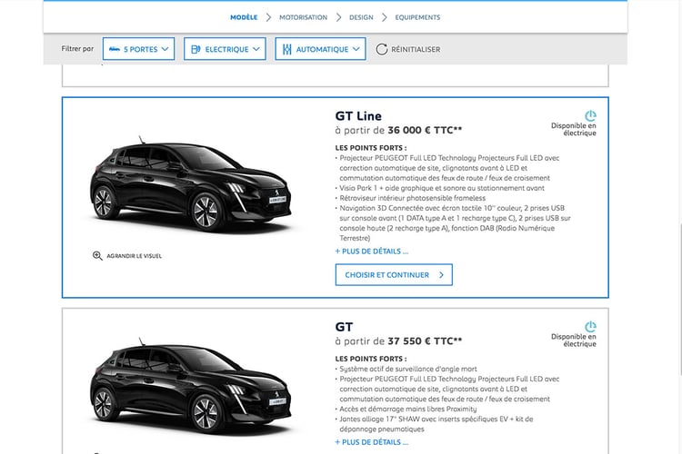Click the fuel pump icon in Electrique filter
The image size is (682, 454).
pos(195,49)
